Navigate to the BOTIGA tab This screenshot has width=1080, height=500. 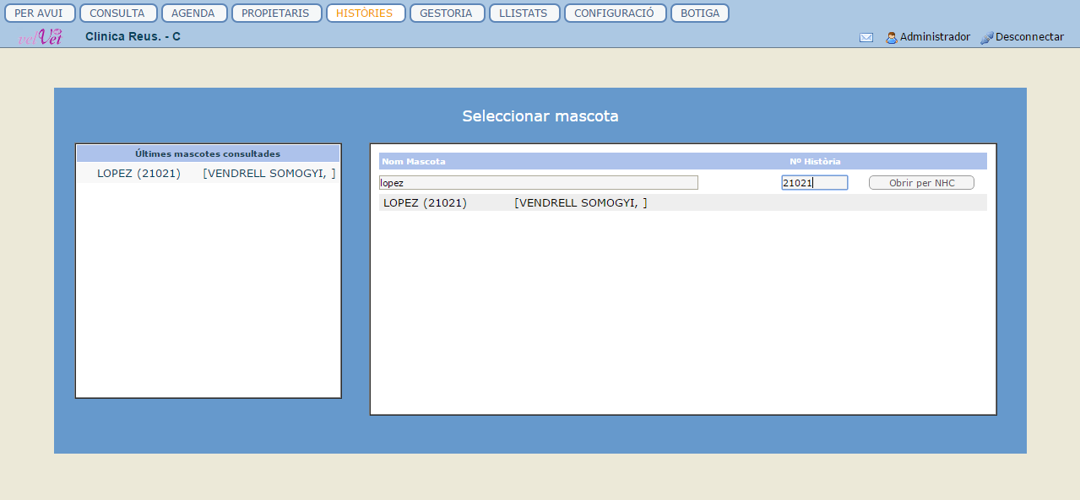click(699, 13)
